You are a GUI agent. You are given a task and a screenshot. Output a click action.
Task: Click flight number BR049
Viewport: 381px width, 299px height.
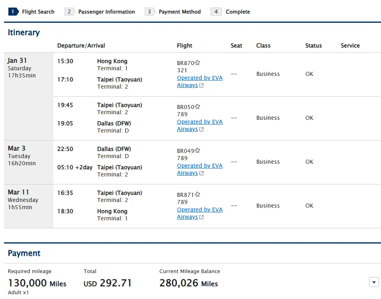pyautogui.click(x=186, y=151)
